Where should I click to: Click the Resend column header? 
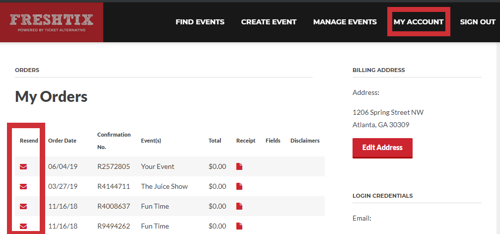(29, 141)
